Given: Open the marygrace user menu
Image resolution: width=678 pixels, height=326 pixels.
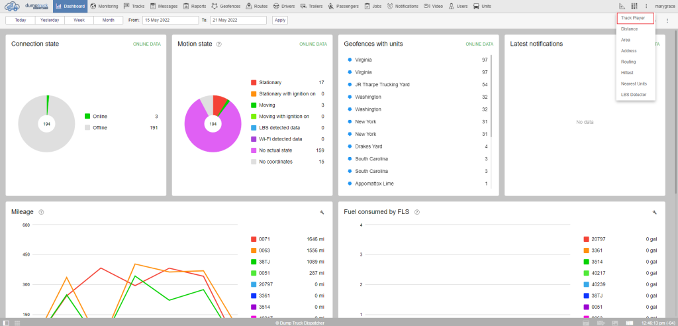Looking at the screenshot, I should 664,6.
